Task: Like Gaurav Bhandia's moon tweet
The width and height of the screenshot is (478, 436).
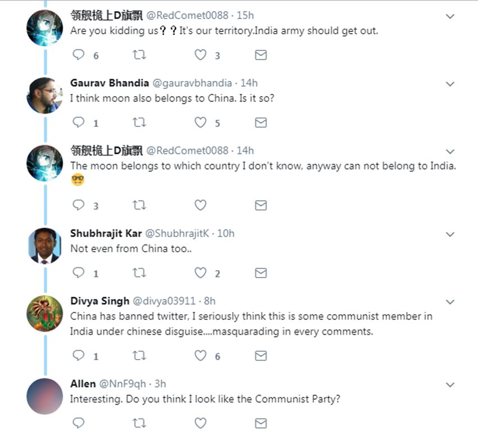Action: pyautogui.click(x=201, y=122)
